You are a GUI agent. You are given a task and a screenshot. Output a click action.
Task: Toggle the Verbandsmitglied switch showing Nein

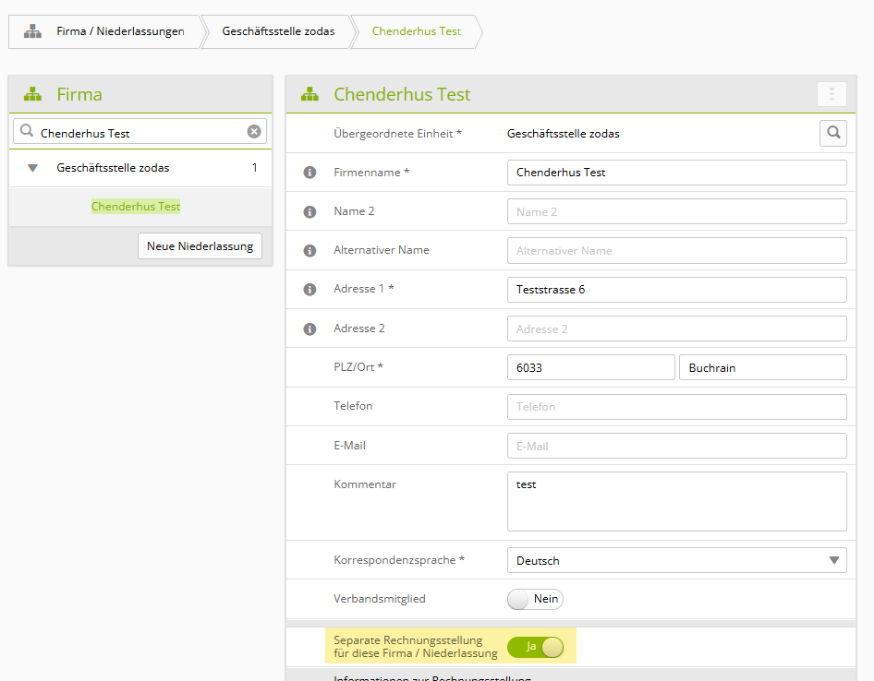(535, 599)
